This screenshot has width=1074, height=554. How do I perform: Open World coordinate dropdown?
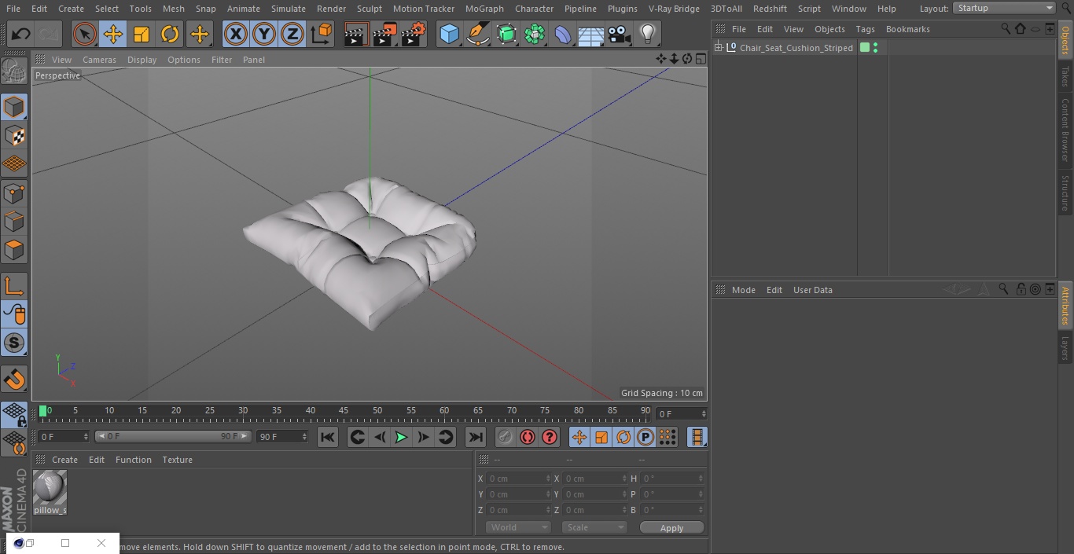[x=518, y=527]
